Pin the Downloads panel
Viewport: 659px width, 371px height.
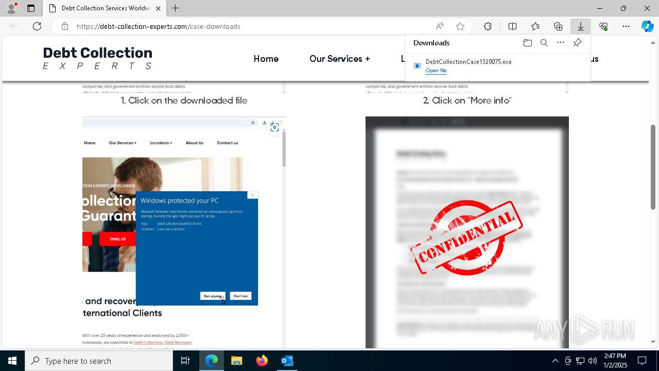(577, 43)
